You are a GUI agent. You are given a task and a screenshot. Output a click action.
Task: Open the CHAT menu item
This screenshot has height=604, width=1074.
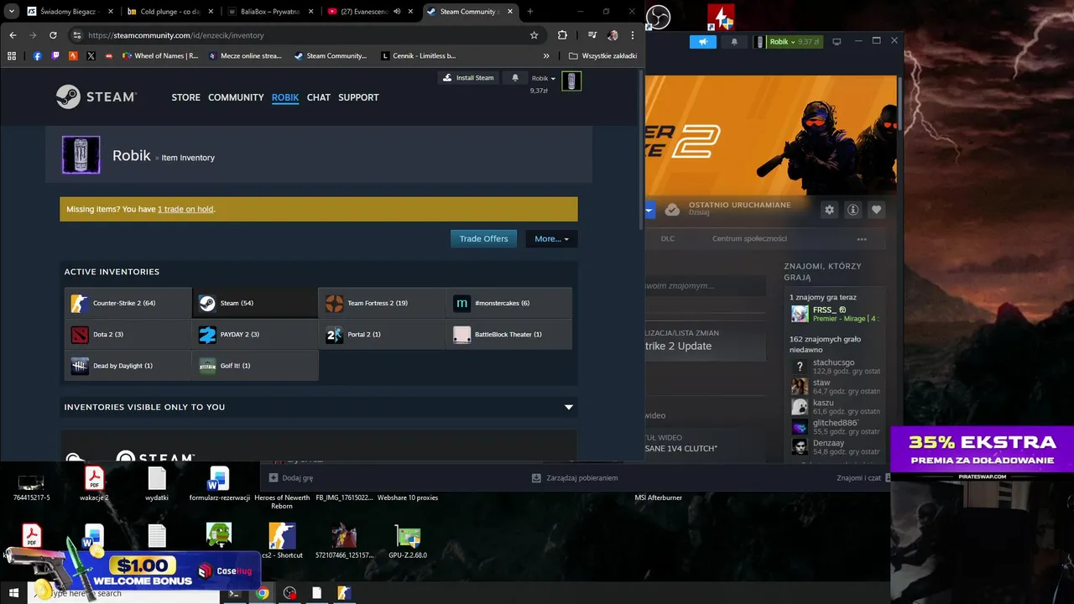click(x=319, y=97)
